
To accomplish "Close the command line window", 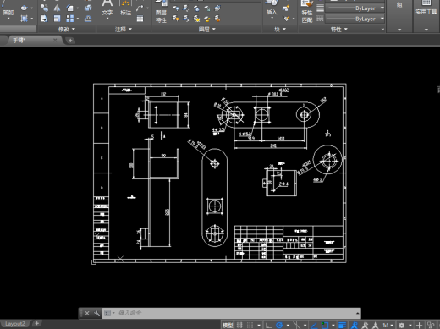I will point(87,313).
